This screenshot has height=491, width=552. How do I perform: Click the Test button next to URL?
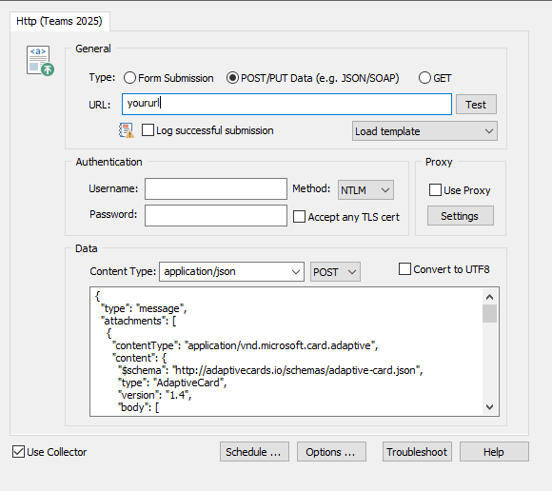coord(476,105)
